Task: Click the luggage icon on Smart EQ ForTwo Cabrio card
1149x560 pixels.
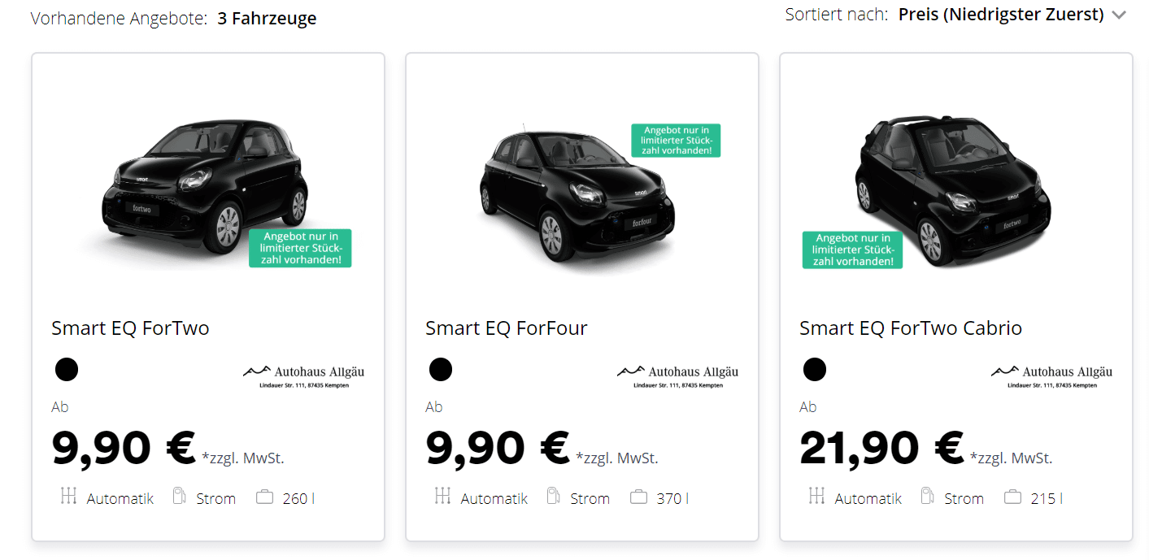Action: 1012,497
